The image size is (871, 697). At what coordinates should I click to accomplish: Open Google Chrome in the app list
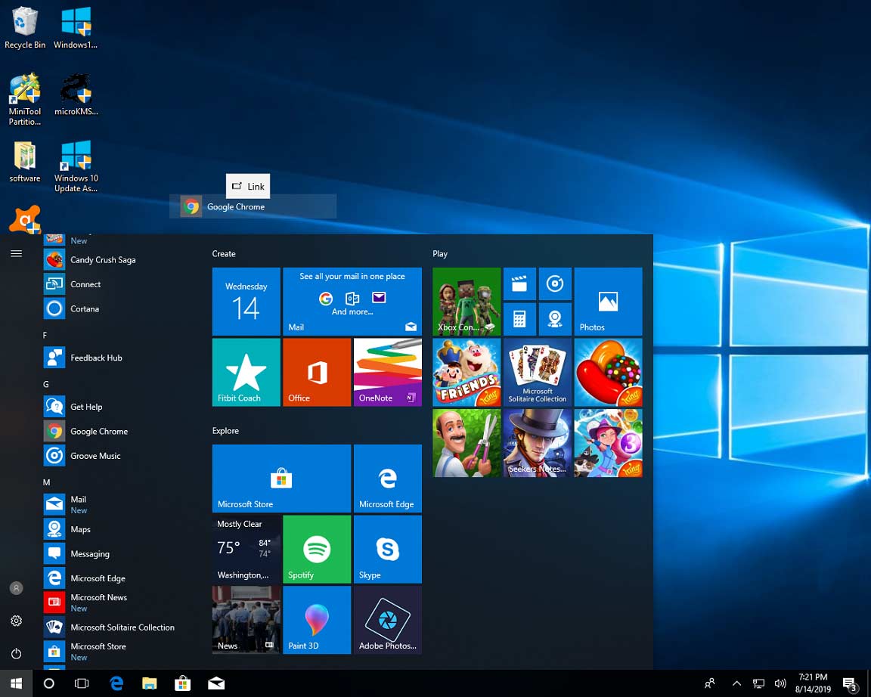click(119, 431)
